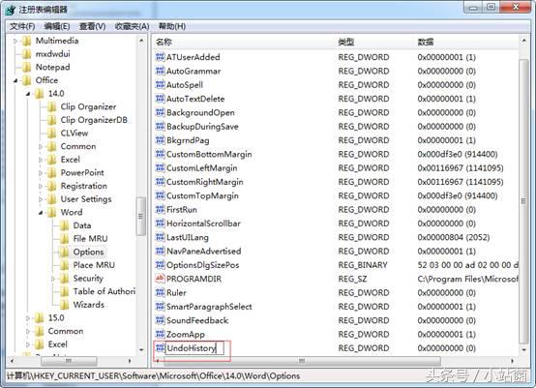Image resolution: width=536 pixels, height=388 pixels.
Task: Select the Wizards key
Action: [x=89, y=305]
